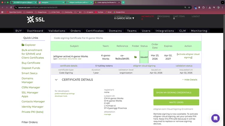
Task: Collapse the Certificate Details chevron
Action: point(56,80)
